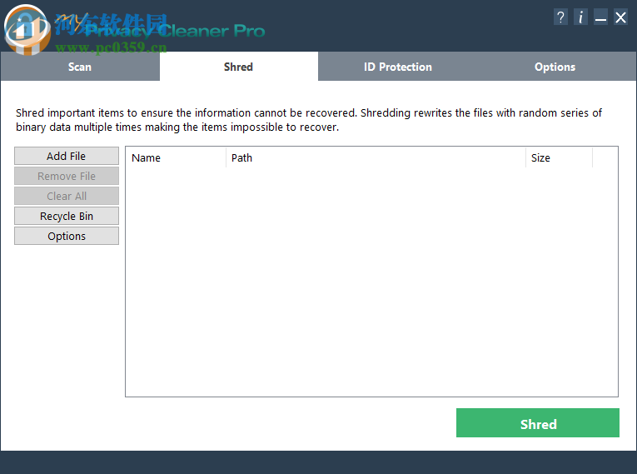This screenshot has height=474, width=637.
Task: Go to the Options tab
Action: (555, 67)
